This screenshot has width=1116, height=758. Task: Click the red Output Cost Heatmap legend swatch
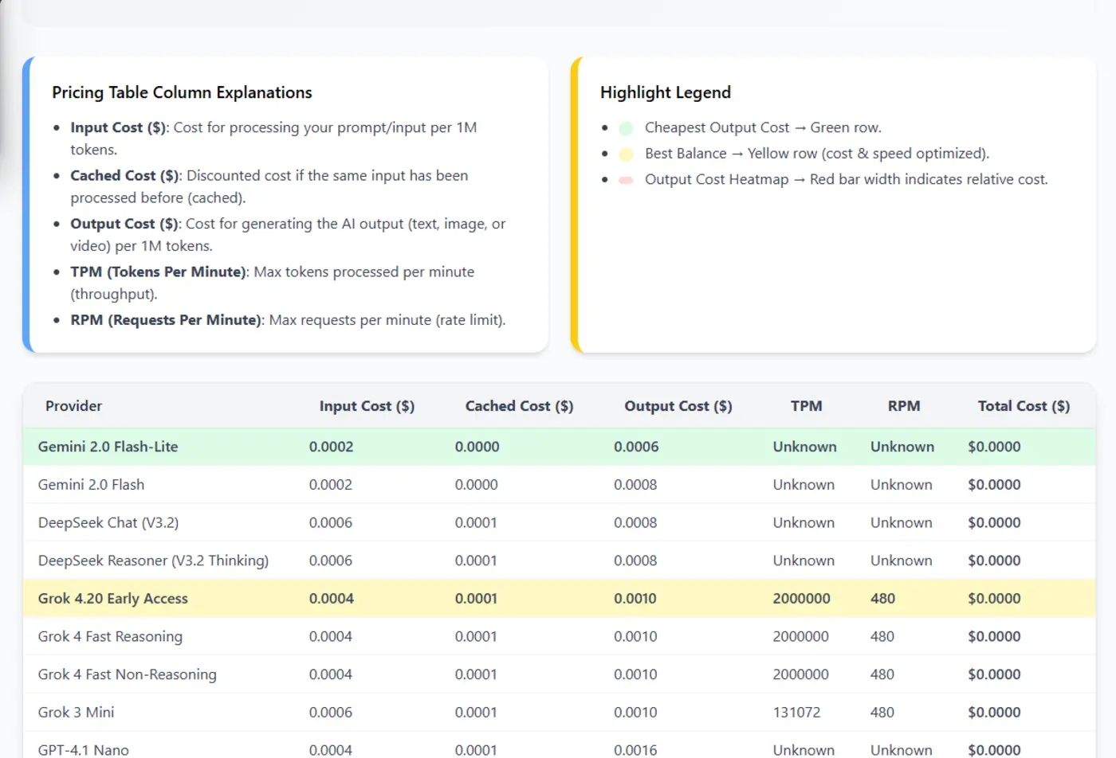(x=626, y=180)
